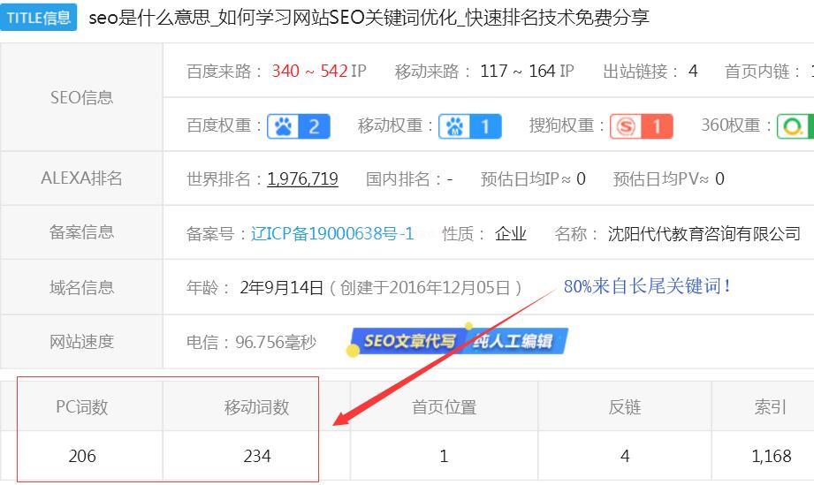Image resolution: width=814 pixels, height=485 pixels.
Task: Select the 首页位置 column header
Action: click(x=444, y=406)
